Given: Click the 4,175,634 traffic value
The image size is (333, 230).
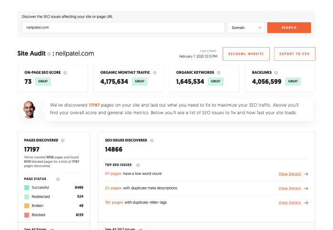Looking at the screenshot, I should pos(114,81).
